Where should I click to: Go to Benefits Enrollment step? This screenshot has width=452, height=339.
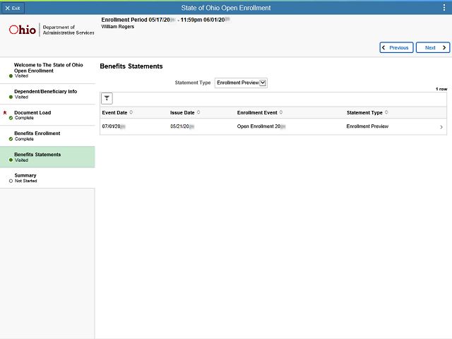pos(47,136)
